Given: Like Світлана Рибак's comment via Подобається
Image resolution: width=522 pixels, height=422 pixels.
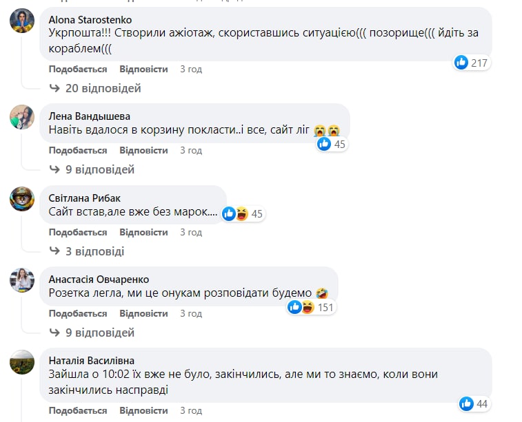Looking at the screenshot, I should coord(78,232).
